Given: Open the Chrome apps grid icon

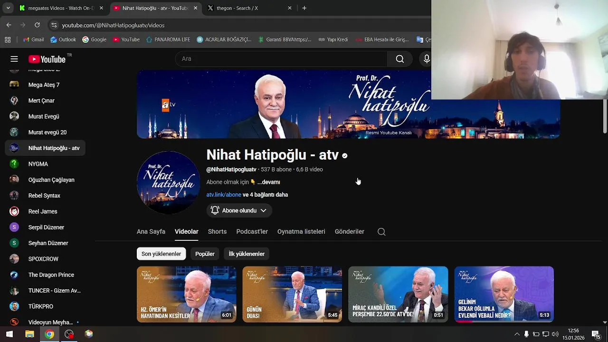Looking at the screenshot, I should point(8,39).
